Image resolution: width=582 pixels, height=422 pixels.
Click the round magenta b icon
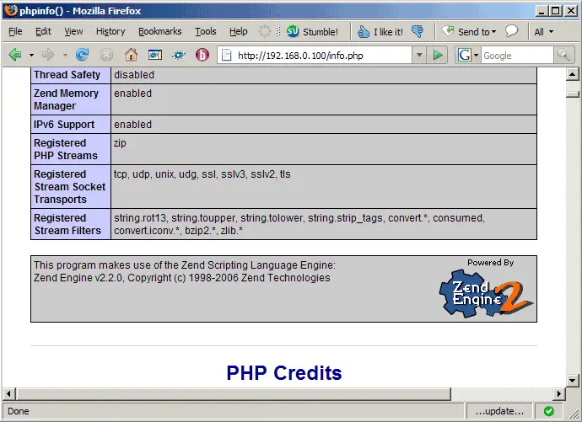click(202, 55)
